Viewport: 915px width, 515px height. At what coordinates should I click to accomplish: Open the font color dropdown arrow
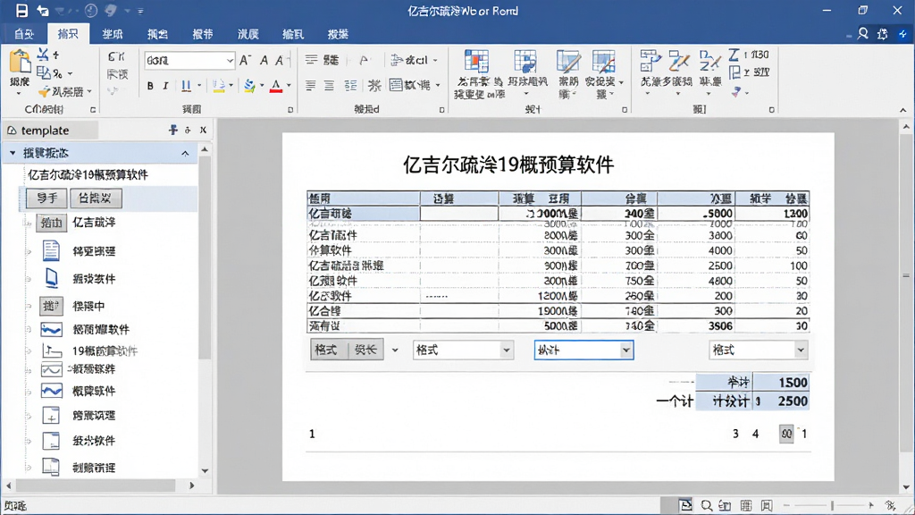(x=289, y=86)
